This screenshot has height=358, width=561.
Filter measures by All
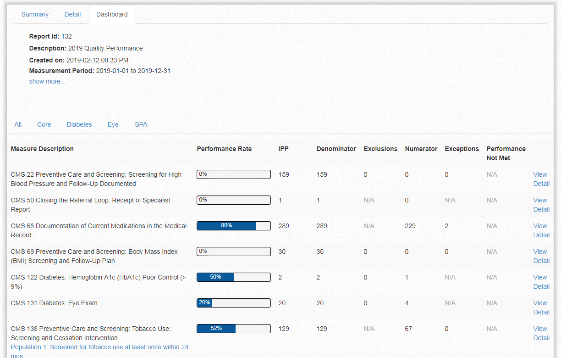[18, 124]
